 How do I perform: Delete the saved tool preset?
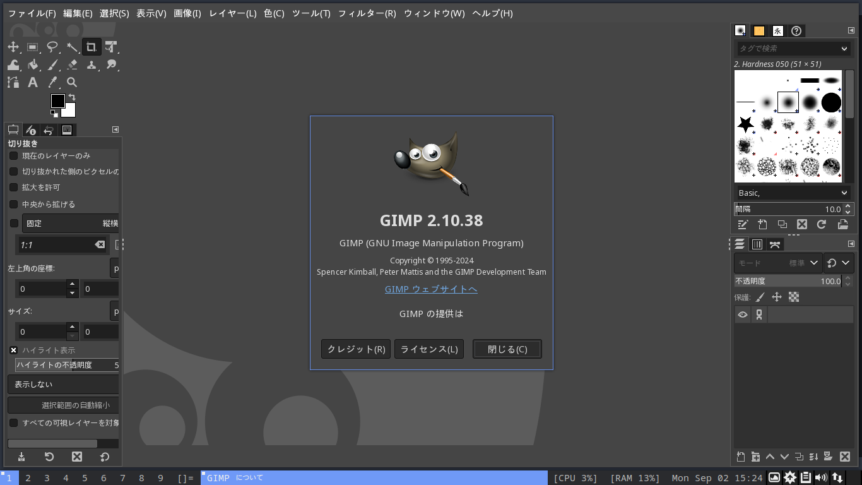pyautogui.click(x=77, y=457)
